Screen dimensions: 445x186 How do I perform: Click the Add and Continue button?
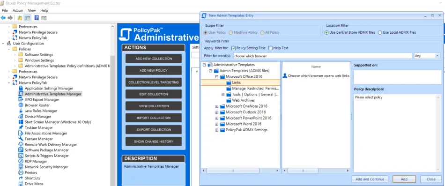click(370, 179)
